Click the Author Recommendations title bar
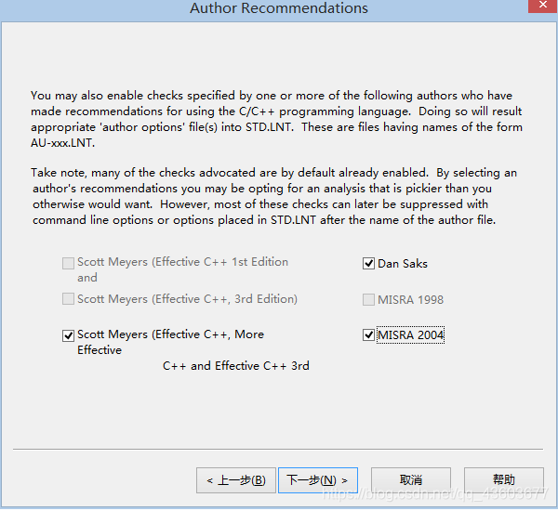 pos(279,8)
